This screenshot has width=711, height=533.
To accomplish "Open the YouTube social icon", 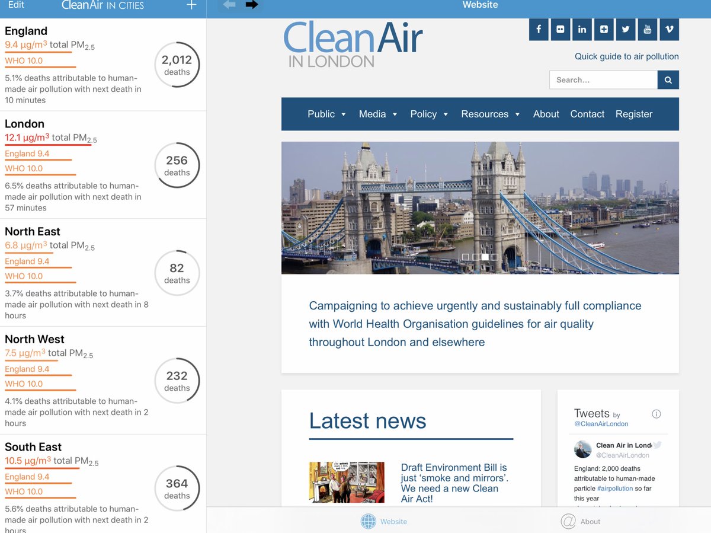I will click(x=648, y=29).
